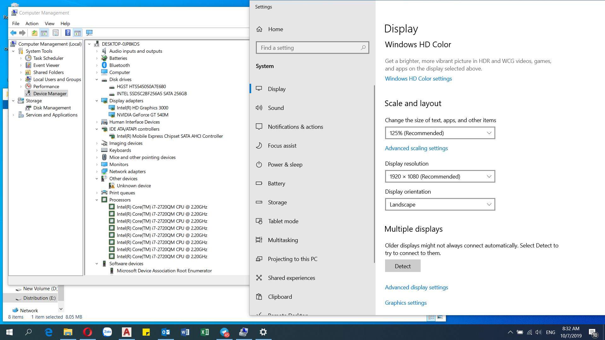
Task: Toggle Show/Hide Console Tree toolbar button
Action: click(x=44, y=33)
